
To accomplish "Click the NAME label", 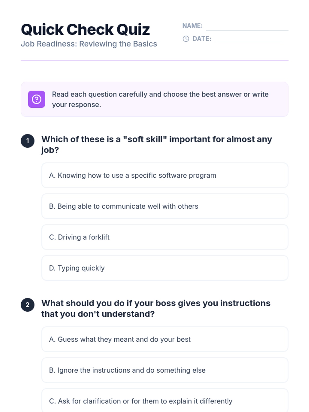I will coord(192,26).
